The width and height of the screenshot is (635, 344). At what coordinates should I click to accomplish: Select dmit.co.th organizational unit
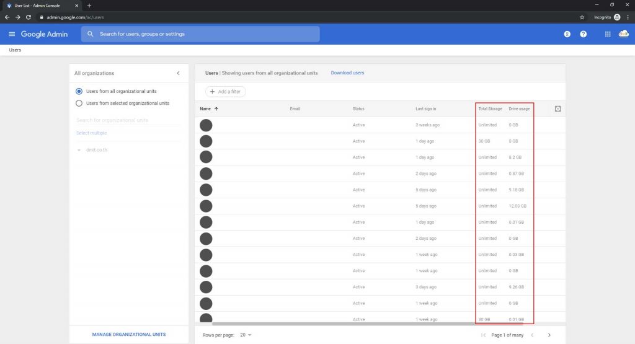tap(97, 150)
